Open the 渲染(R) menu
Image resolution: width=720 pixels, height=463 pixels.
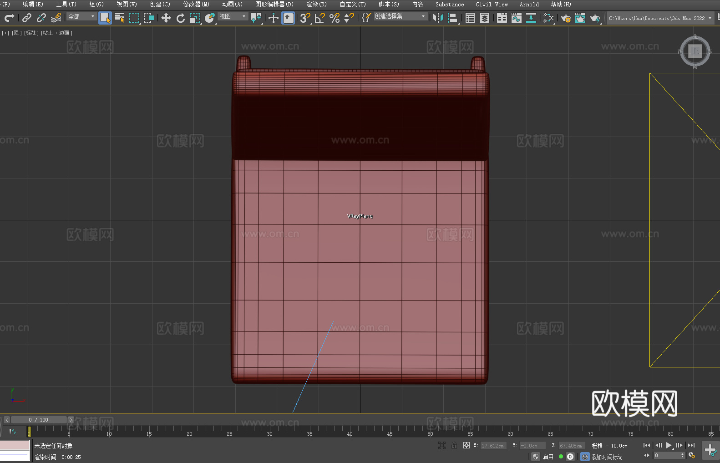316,4
